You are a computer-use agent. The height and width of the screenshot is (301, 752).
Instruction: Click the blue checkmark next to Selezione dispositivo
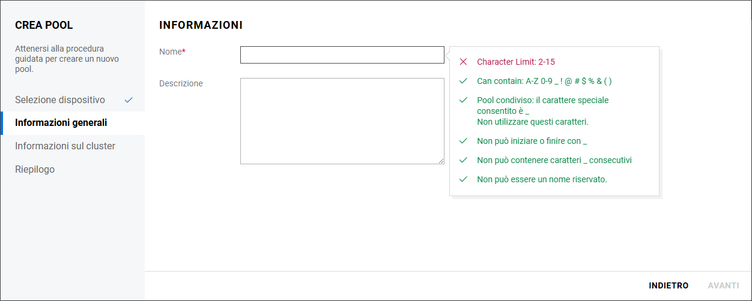point(129,100)
